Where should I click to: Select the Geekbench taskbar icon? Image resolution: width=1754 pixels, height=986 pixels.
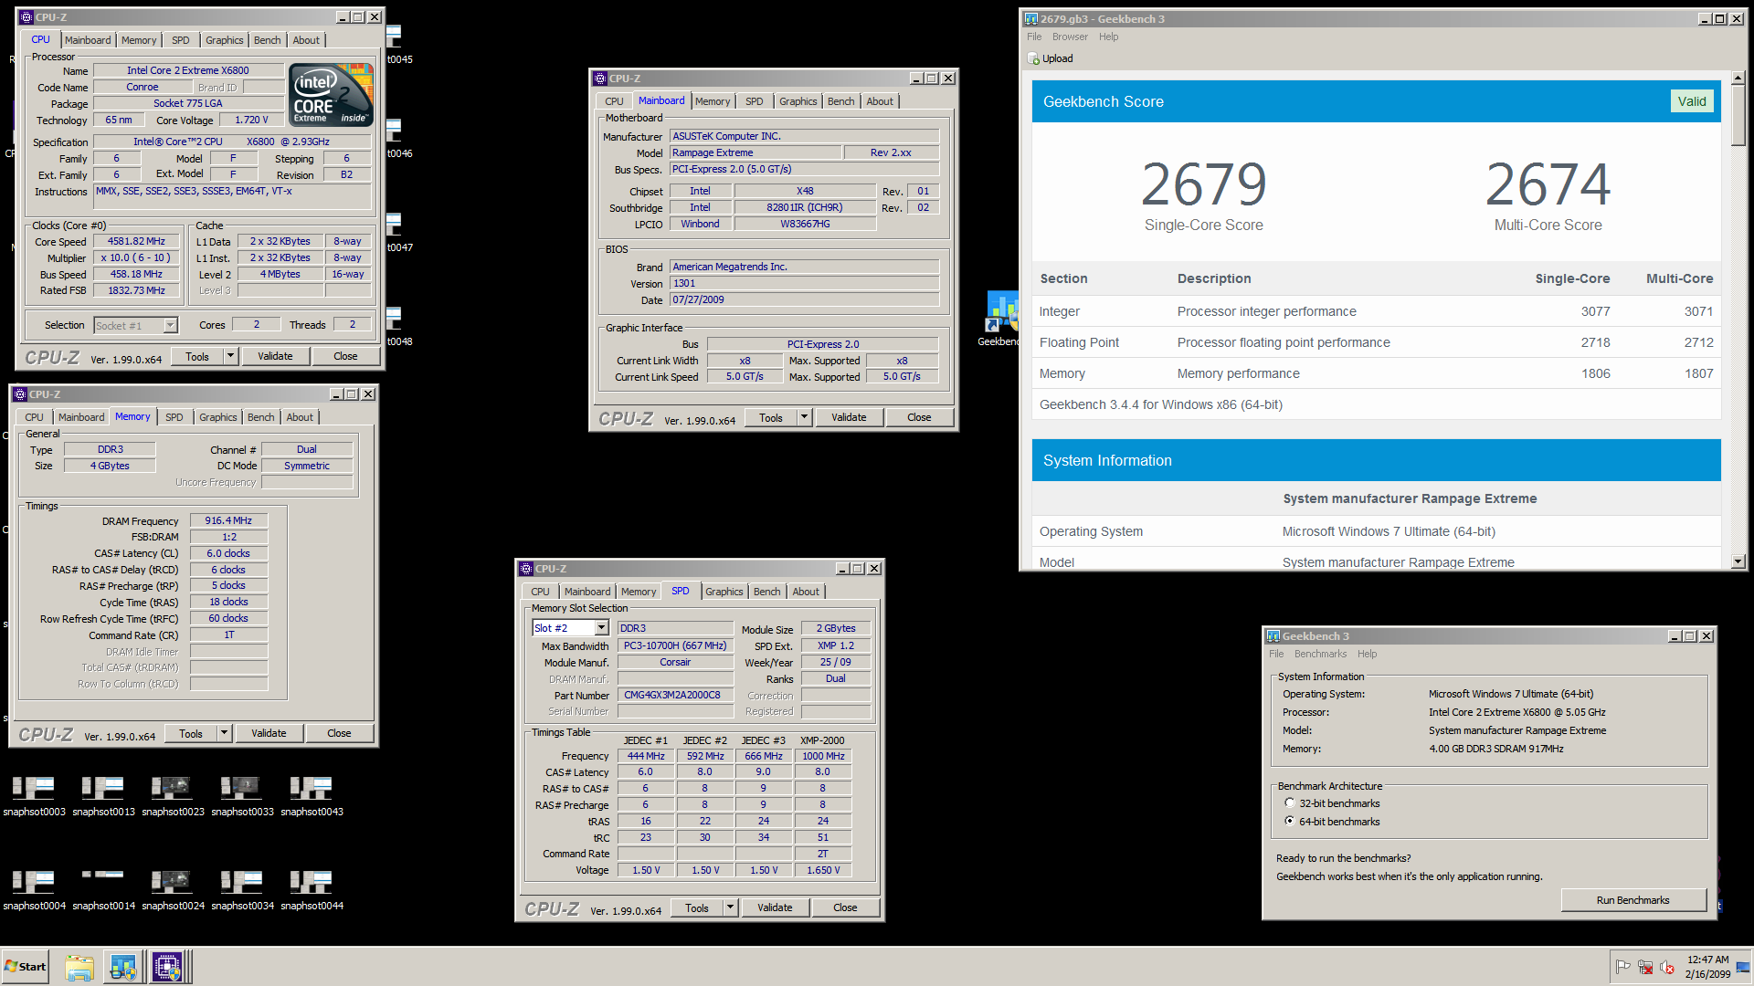point(123,967)
